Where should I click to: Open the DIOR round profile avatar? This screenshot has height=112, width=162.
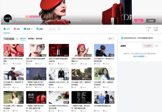[8, 18]
